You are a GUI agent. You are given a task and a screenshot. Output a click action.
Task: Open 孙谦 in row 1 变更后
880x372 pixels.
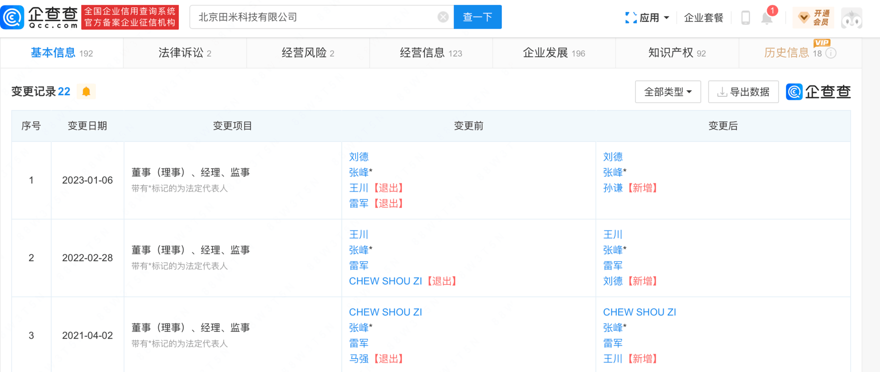click(613, 188)
